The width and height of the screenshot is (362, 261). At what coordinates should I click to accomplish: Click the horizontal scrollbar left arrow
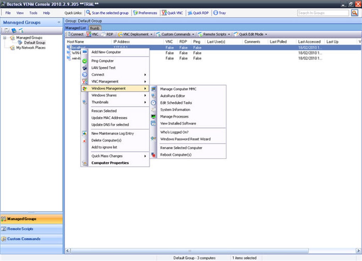[x=68, y=251]
